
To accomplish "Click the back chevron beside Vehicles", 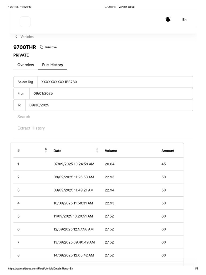I will tap(16, 37).
